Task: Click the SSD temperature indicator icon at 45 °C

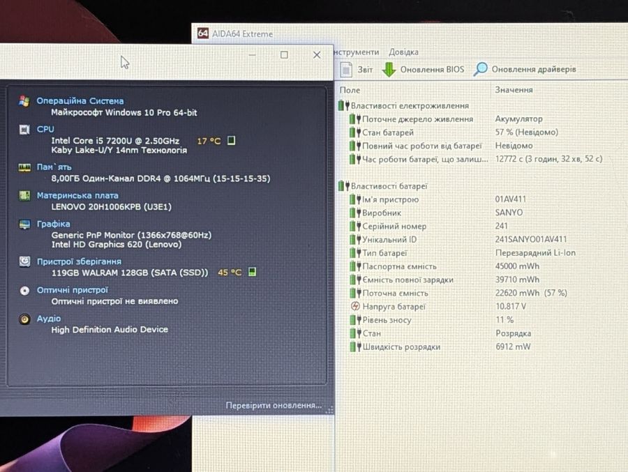Action: pyautogui.click(x=252, y=272)
